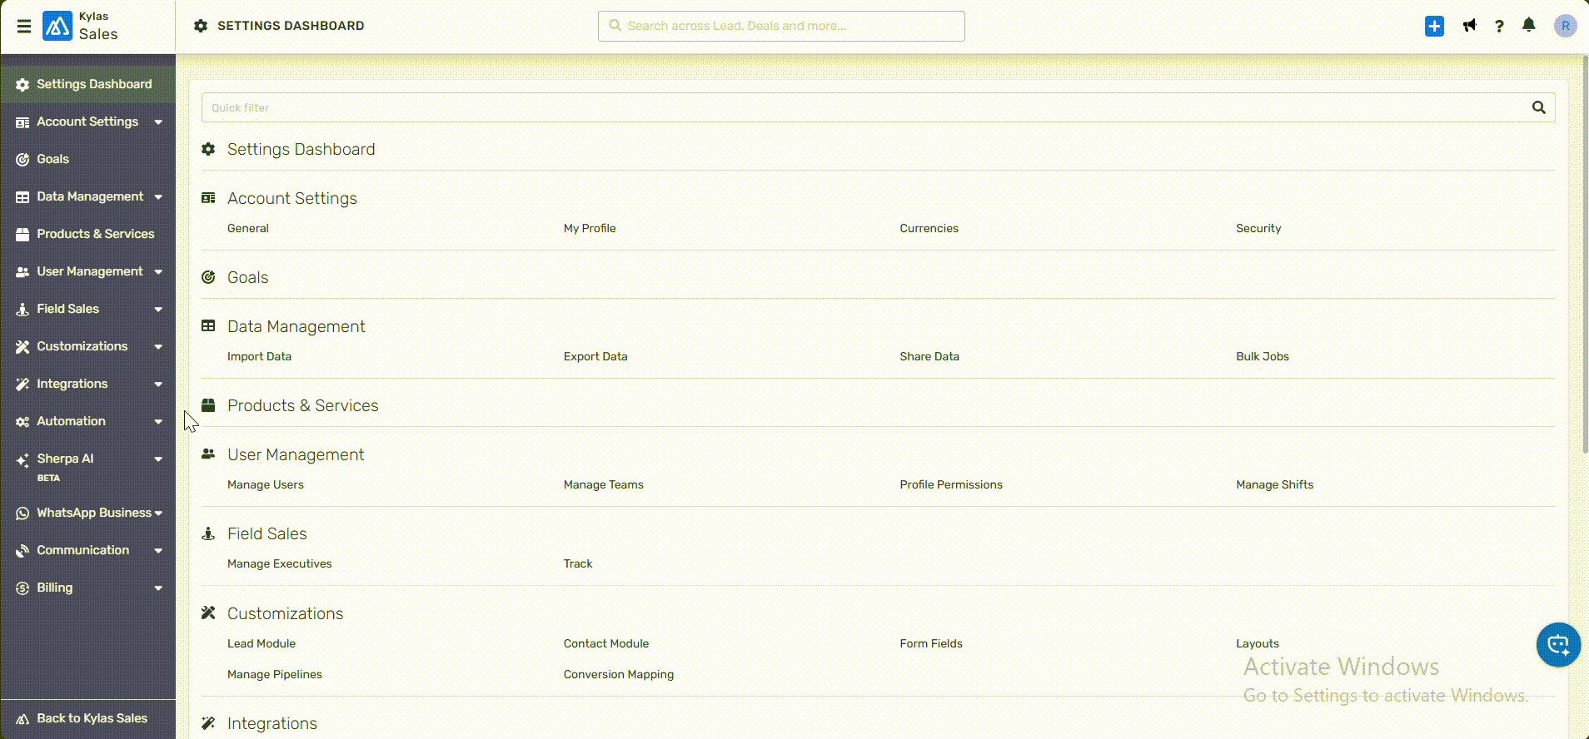Open the Import Data link
Screen dimensions: 1589x739
(x=259, y=356)
